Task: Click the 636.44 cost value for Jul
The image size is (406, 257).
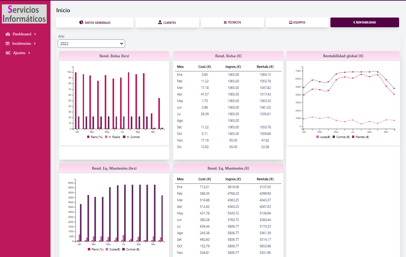Action: coord(205,226)
